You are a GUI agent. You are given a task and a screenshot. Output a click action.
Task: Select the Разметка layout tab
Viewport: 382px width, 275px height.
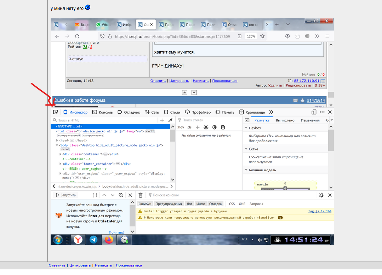[262, 120]
